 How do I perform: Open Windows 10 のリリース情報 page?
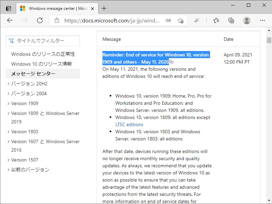(42, 64)
